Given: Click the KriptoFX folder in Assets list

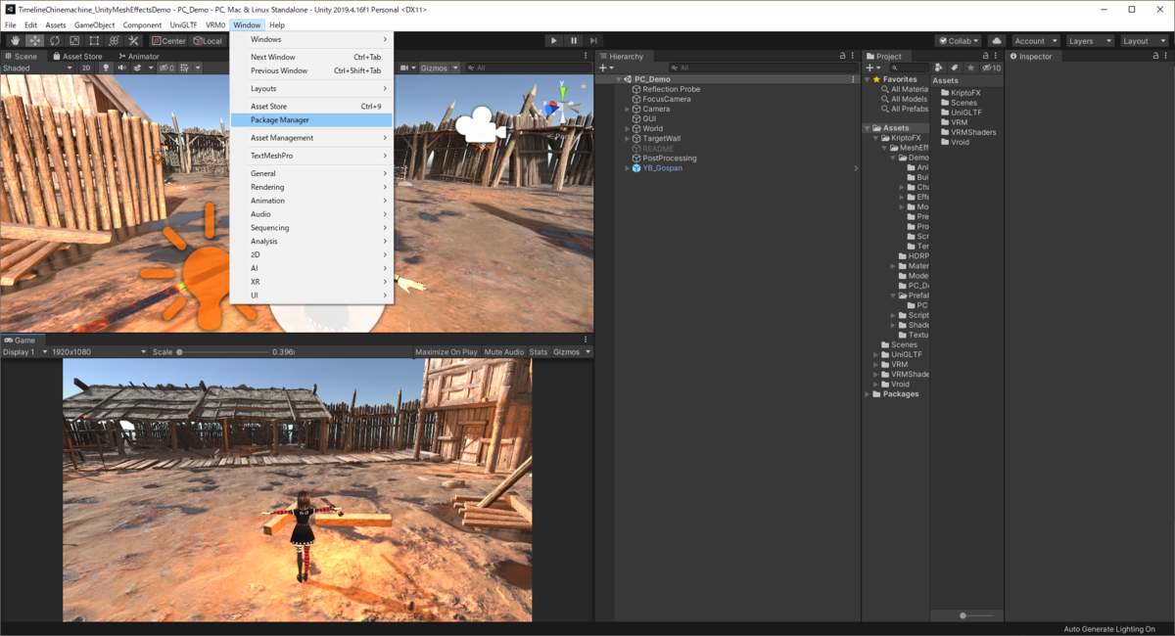Looking at the screenshot, I should pyautogui.click(x=960, y=93).
